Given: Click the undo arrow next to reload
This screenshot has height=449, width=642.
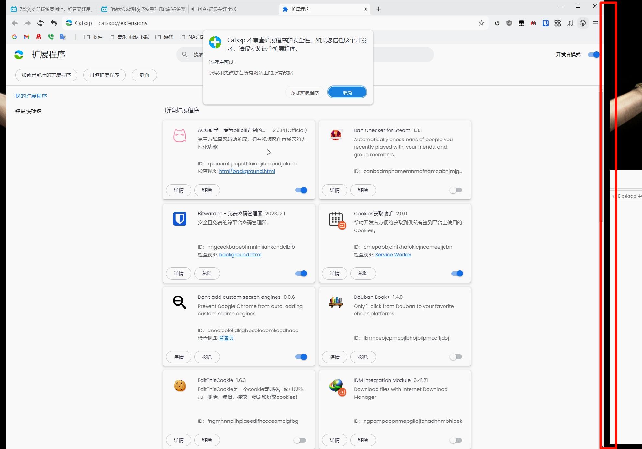Looking at the screenshot, I should pos(53,23).
